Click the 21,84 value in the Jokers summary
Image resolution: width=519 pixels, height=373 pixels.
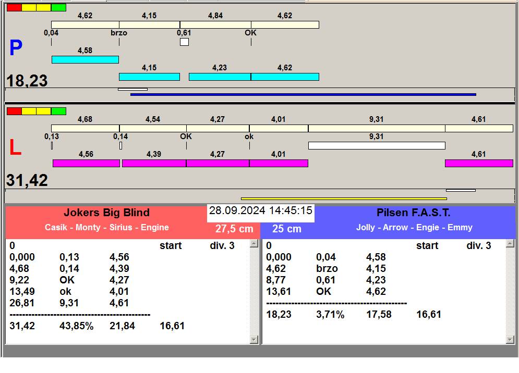122,326
